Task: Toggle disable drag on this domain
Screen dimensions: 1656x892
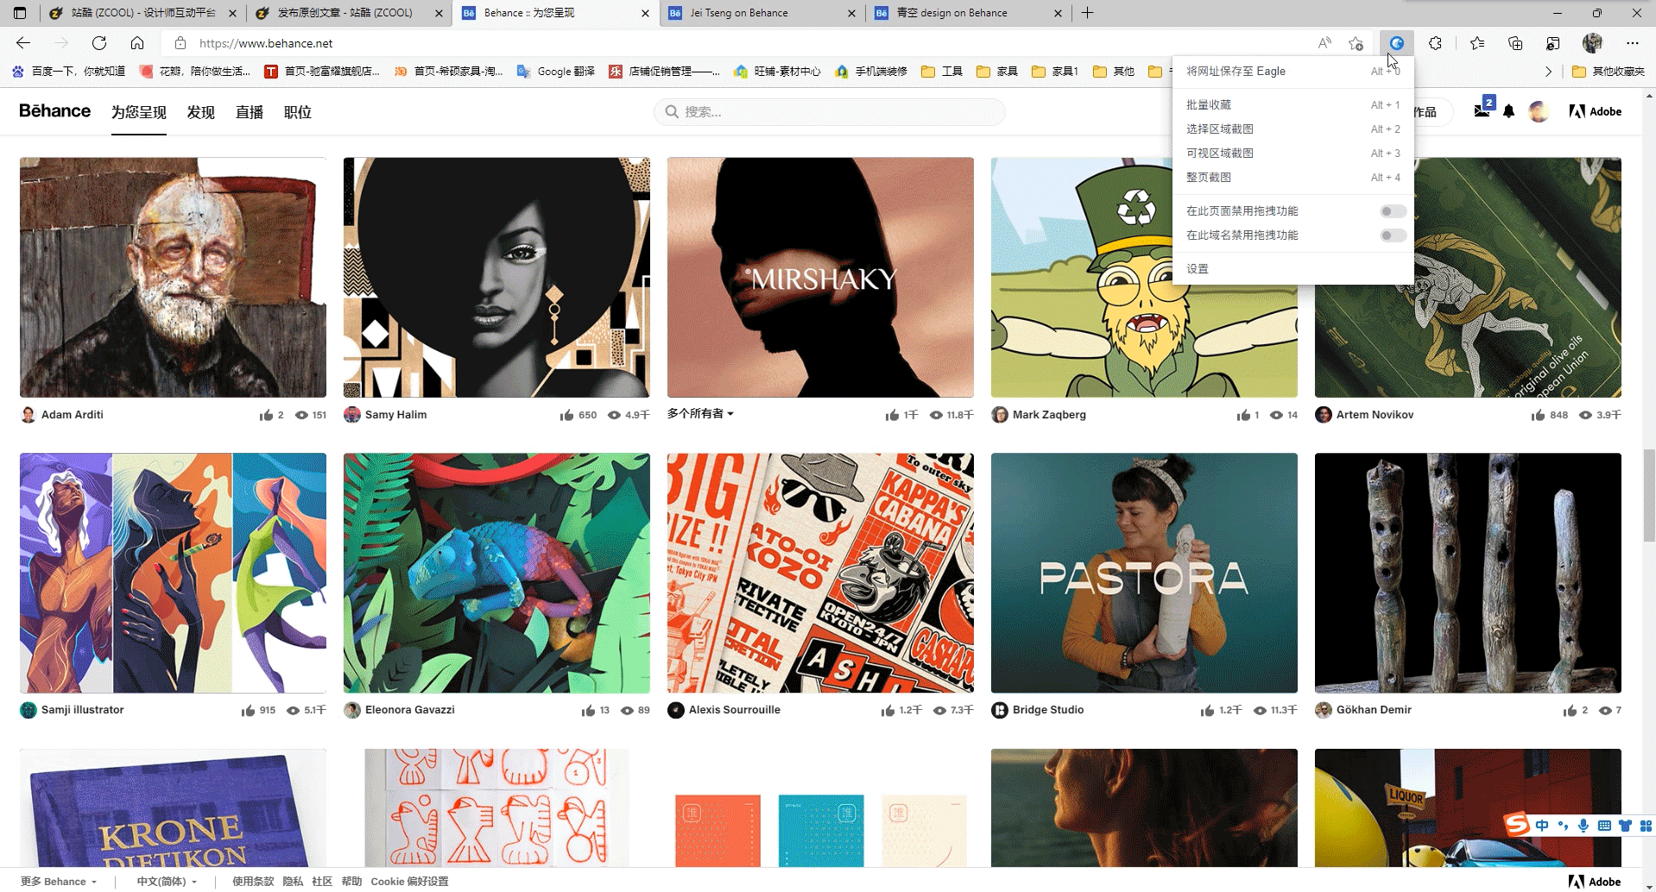Action: pos(1393,236)
